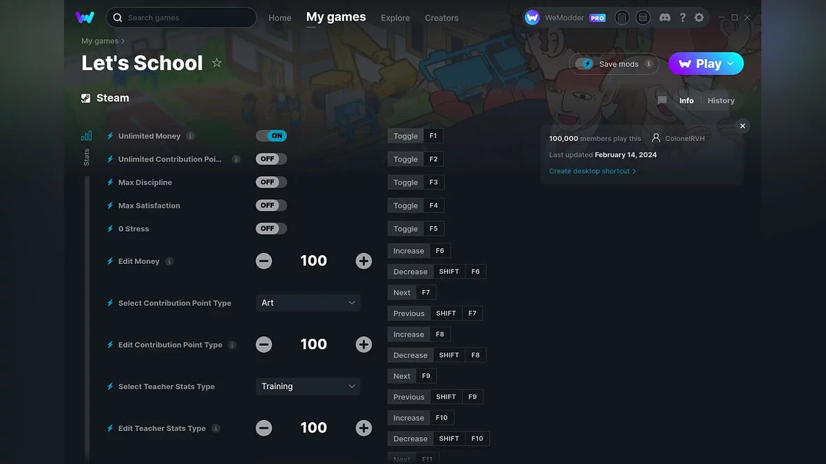The height and width of the screenshot is (464, 826).
Task: Click the Edit Money value 100
Action: click(313, 261)
